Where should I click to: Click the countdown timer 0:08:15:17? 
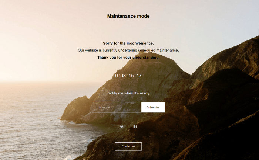click(128, 76)
